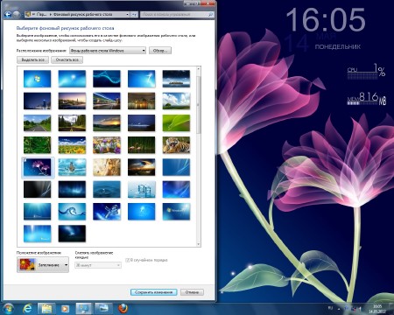Select the blue wallpaper with number 7
Screen dimensions: 394x315
click(141, 79)
